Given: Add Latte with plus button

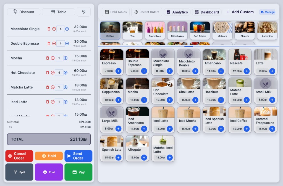Looking at the screenshot, I should [x=272, y=71].
